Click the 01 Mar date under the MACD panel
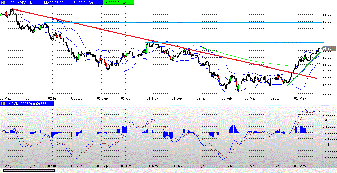The height and width of the screenshot is (173, 337). pos(251,166)
